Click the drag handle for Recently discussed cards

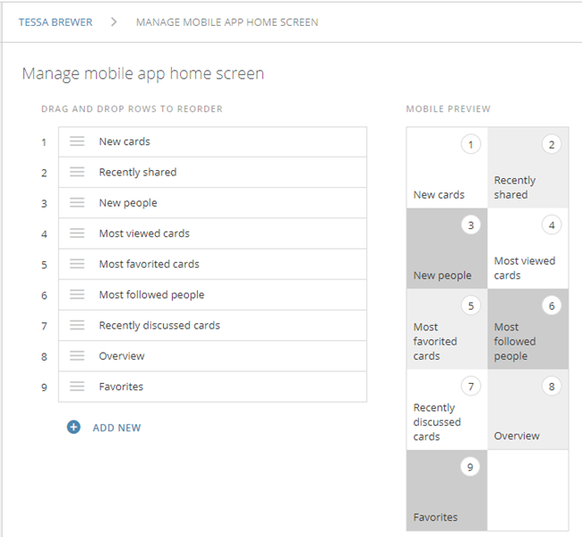[x=77, y=325]
